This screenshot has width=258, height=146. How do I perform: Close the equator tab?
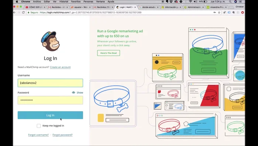tap(90, 7)
